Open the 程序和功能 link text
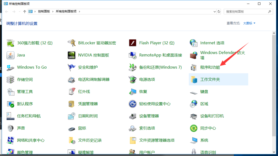This screenshot has height=156, width=278. 210,67
